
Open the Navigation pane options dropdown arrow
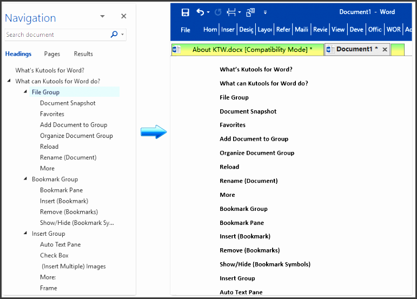coord(103,17)
